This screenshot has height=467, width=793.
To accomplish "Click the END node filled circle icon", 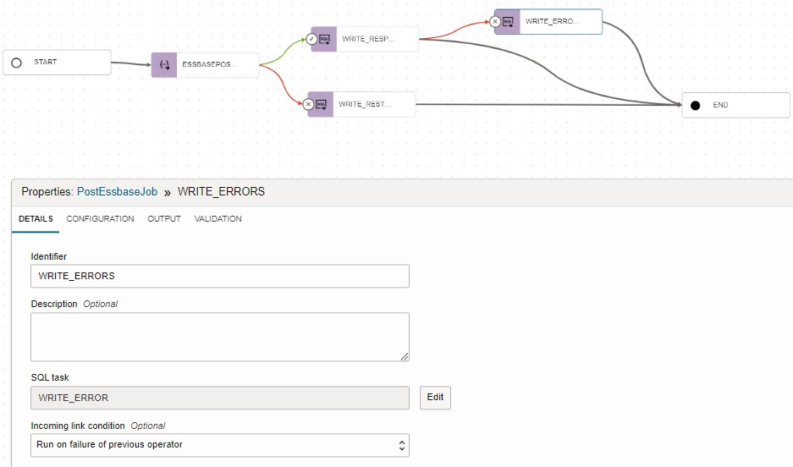I will 695,106.
